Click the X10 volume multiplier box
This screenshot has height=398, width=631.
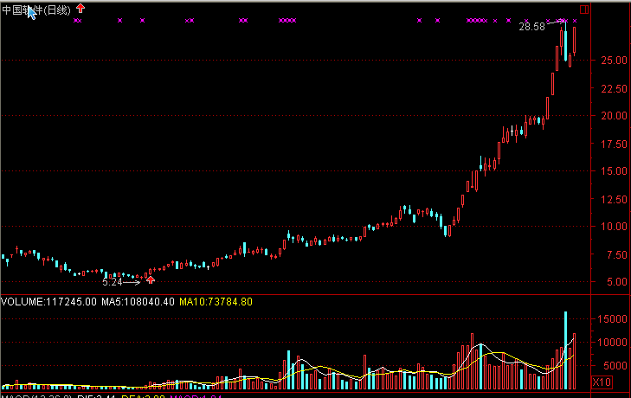602,382
